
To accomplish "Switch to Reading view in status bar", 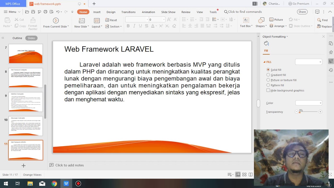I will (x=250, y=175).
